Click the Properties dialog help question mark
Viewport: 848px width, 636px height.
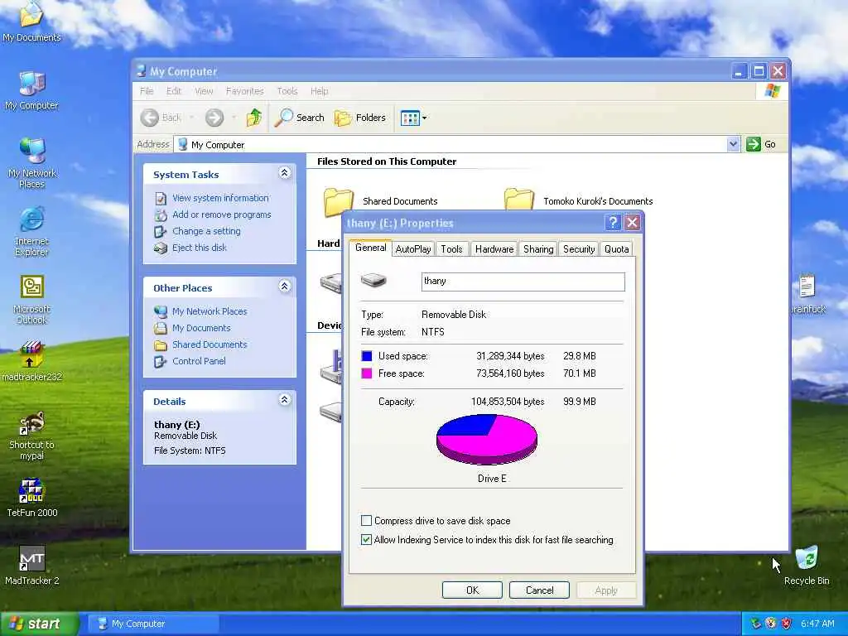612,222
